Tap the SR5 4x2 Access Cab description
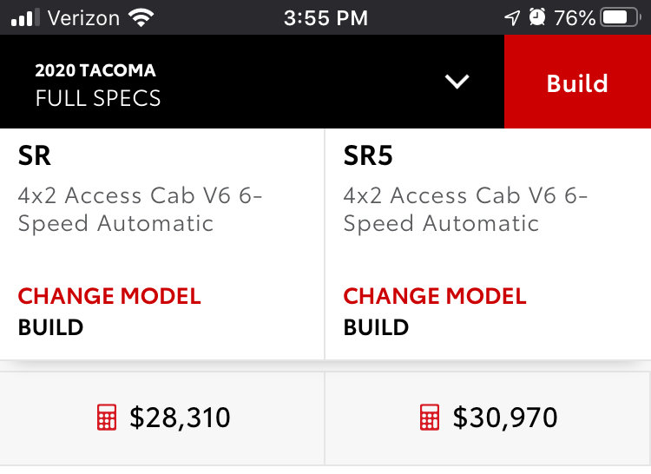 point(465,209)
